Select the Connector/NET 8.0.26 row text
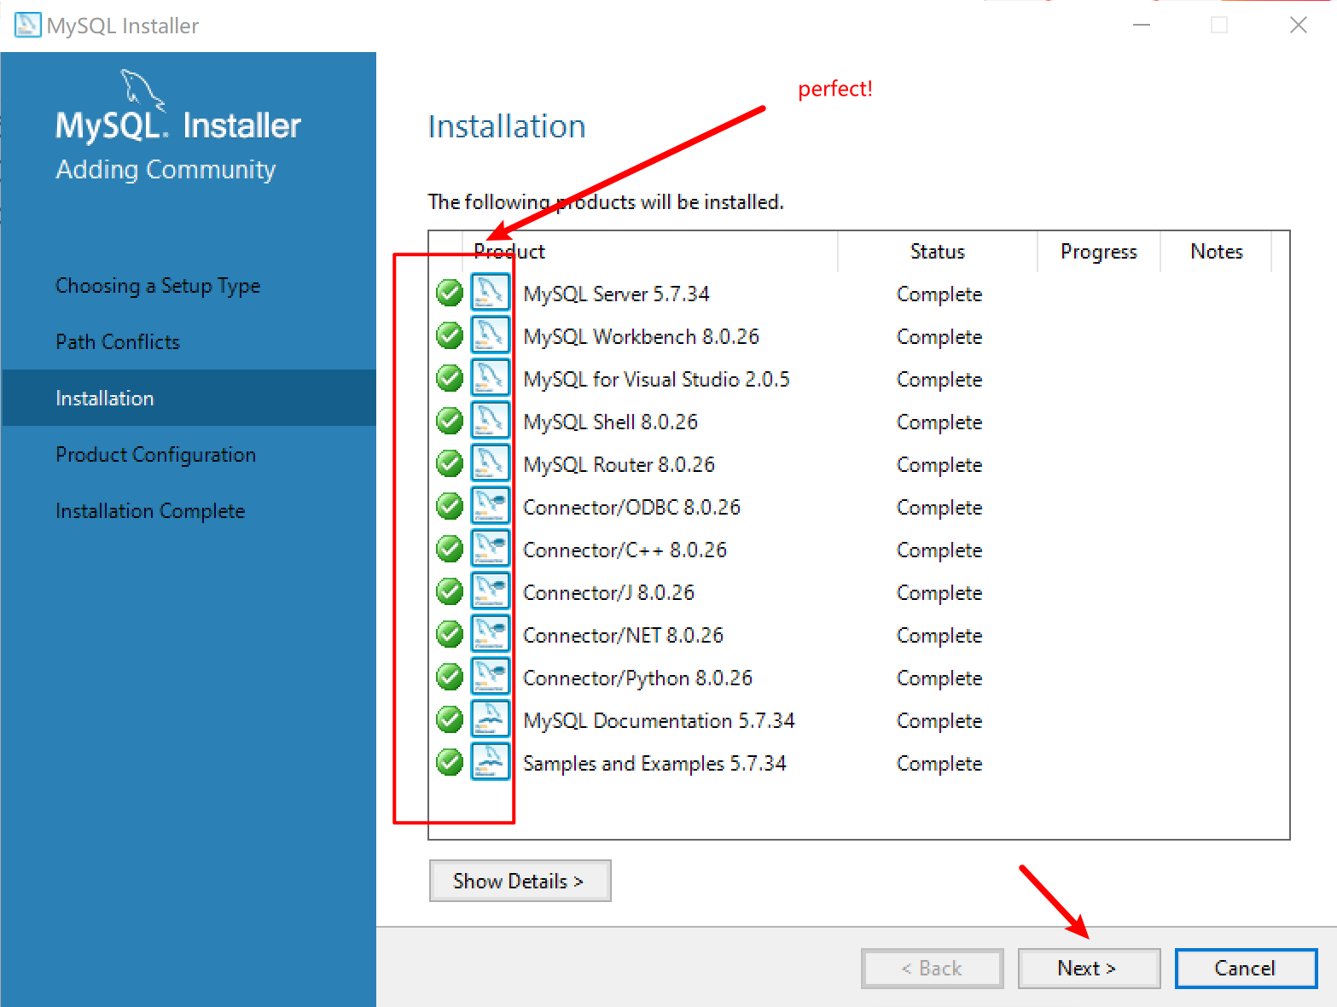The width and height of the screenshot is (1337, 1007). pyautogui.click(x=623, y=636)
